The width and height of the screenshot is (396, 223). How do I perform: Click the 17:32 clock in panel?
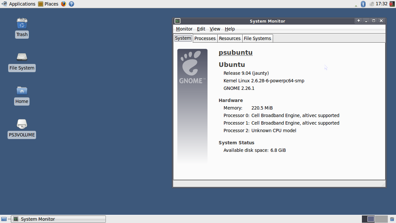tap(382, 4)
